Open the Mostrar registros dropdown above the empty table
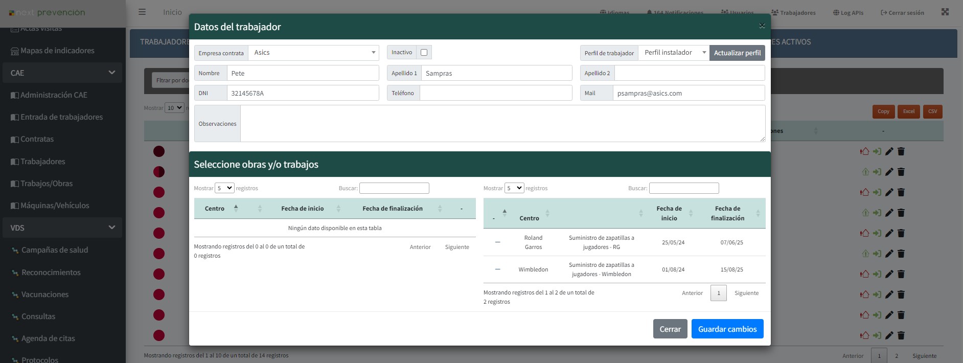This screenshot has width=963, height=363. (x=225, y=188)
